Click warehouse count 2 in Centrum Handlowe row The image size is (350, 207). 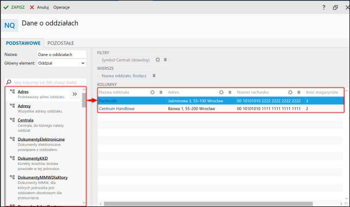307,109
